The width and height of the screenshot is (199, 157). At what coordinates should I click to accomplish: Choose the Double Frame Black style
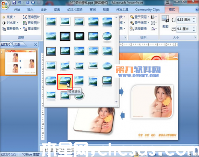coord(65,36)
